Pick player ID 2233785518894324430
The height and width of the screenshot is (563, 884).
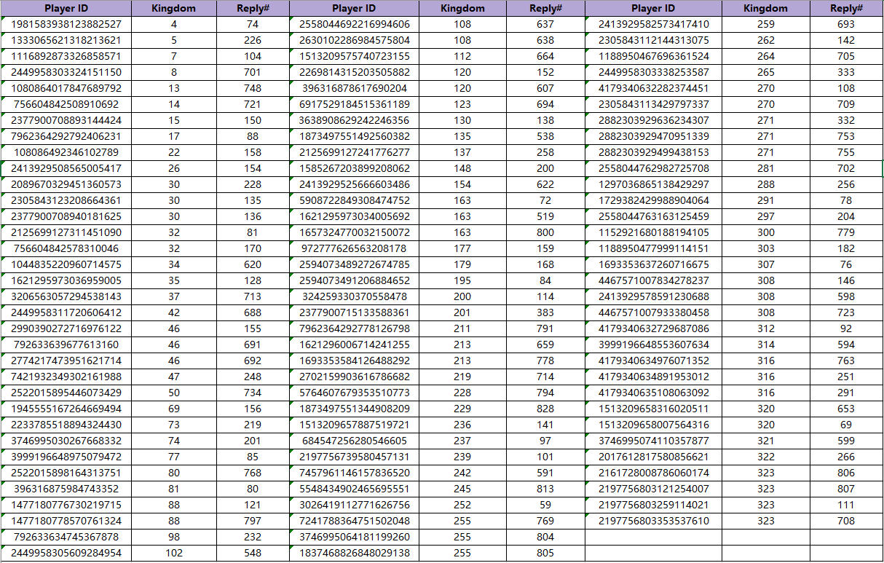66,425
